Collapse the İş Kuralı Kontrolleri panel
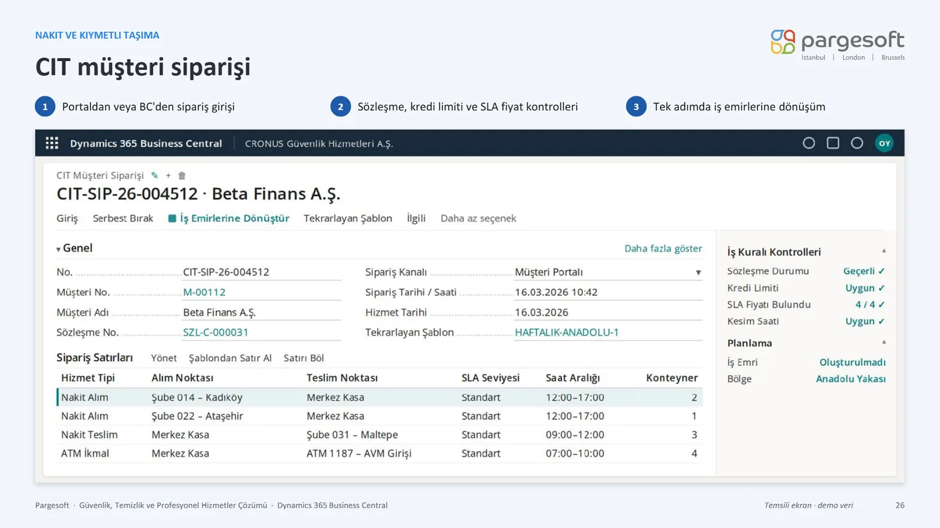Screen dimensions: 940x528 [x=884, y=251]
